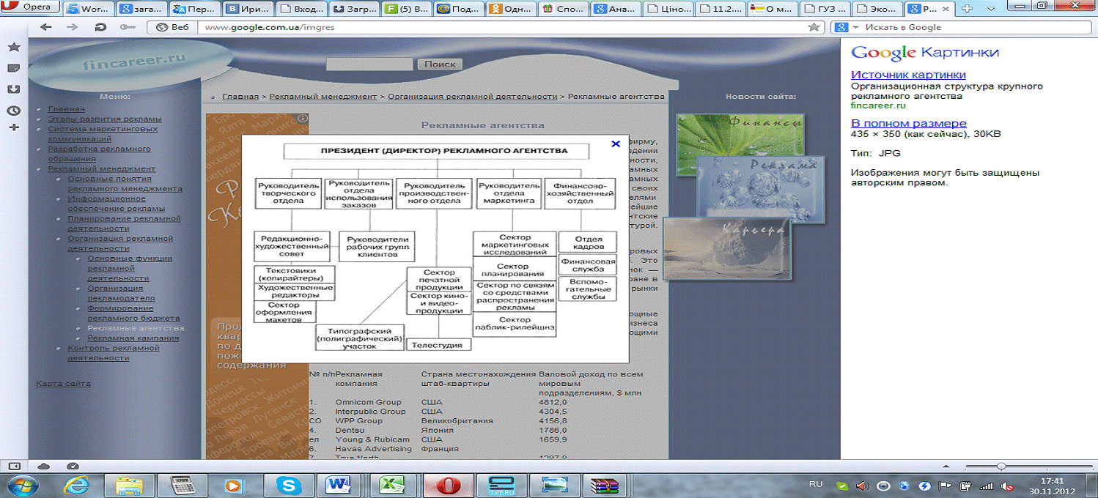Close the organizational chart image overlay
This screenshot has height=498, width=1098.
(x=616, y=144)
